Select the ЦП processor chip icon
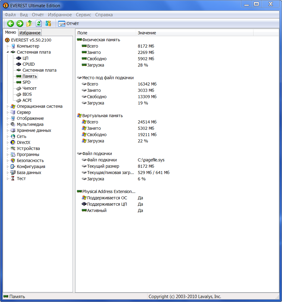The width and height of the screenshot is (282, 302). coord(19,58)
